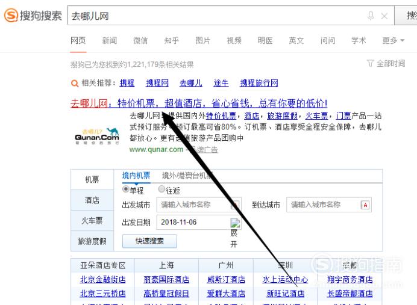Image resolution: width=417 pixels, height=305 pixels.
Task: Expand the widget with 展开
Action: (234, 238)
